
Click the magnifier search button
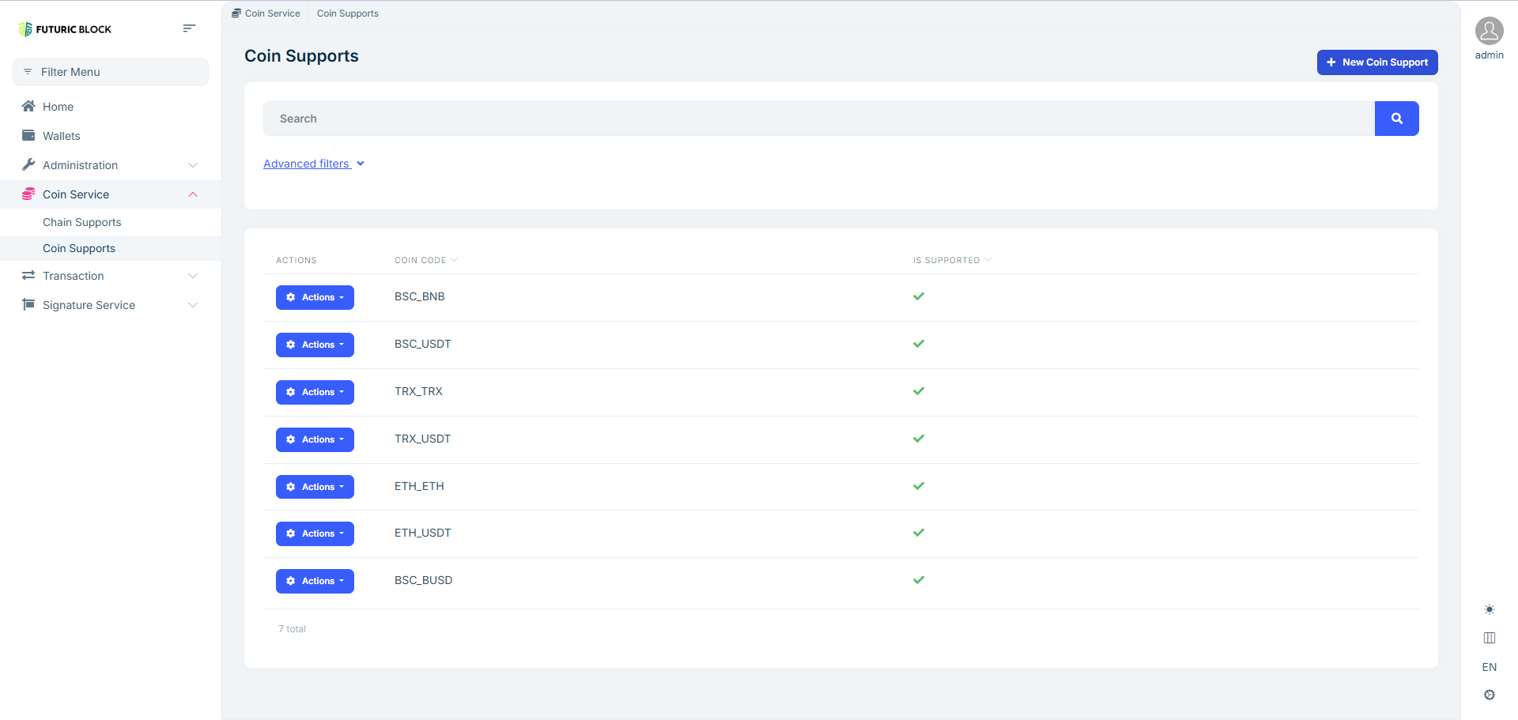pyautogui.click(x=1396, y=119)
